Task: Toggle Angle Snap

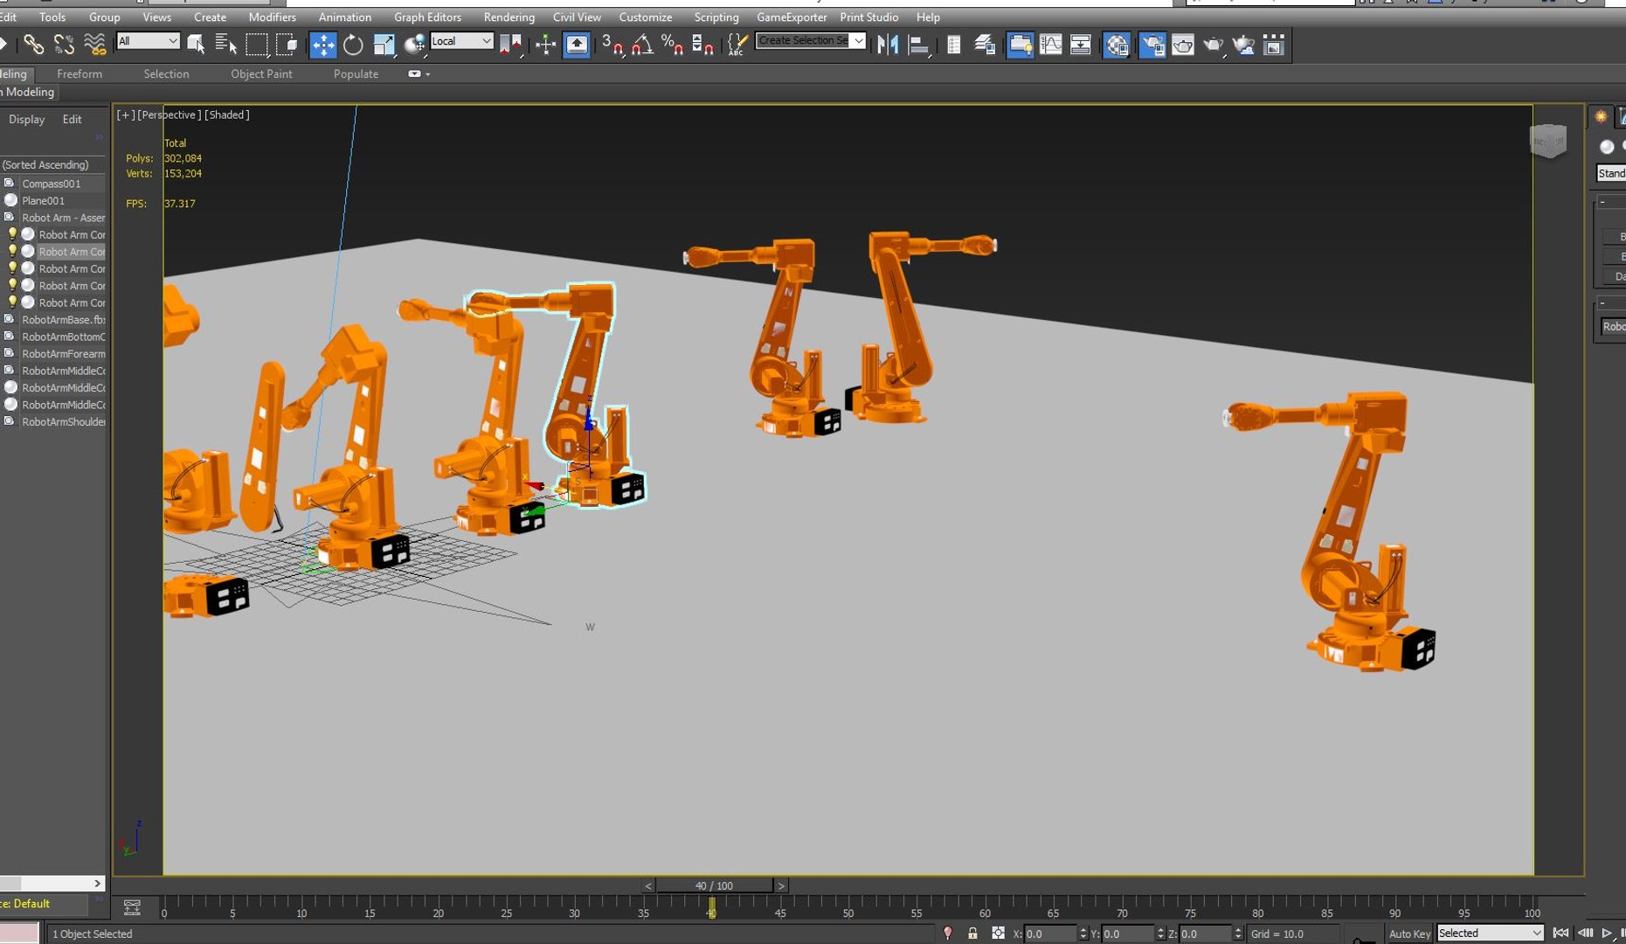Action: point(642,44)
